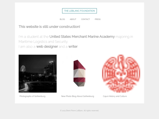This screenshot has height=119, width=159.
Task: Click the Maritime Logistics and Security text
Action: tap(43, 42)
